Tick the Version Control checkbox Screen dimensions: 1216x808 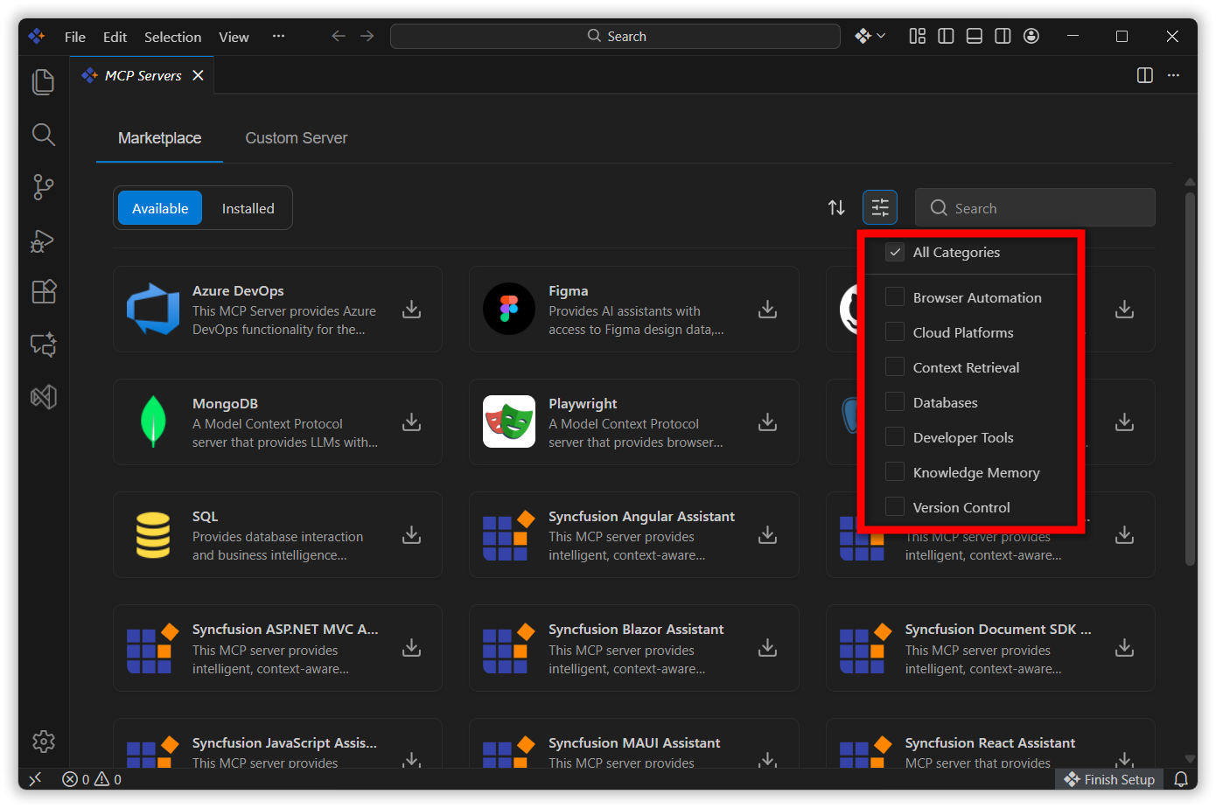pyautogui.click(x=894, y=507)
